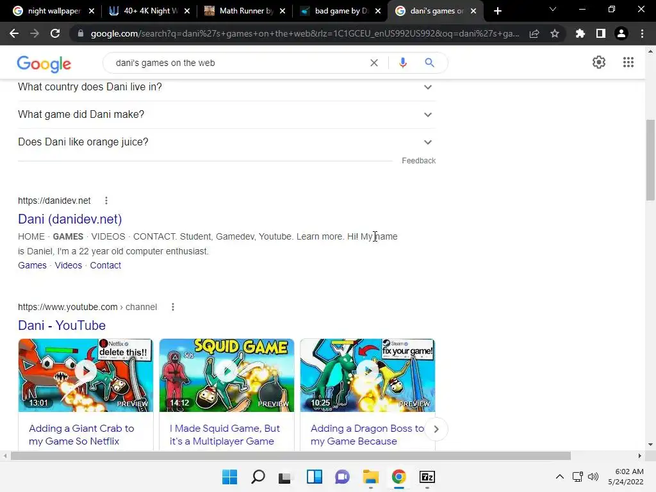656x492 pixels.
Task: Close the night wallpaper tab
Action: [92, 11]
